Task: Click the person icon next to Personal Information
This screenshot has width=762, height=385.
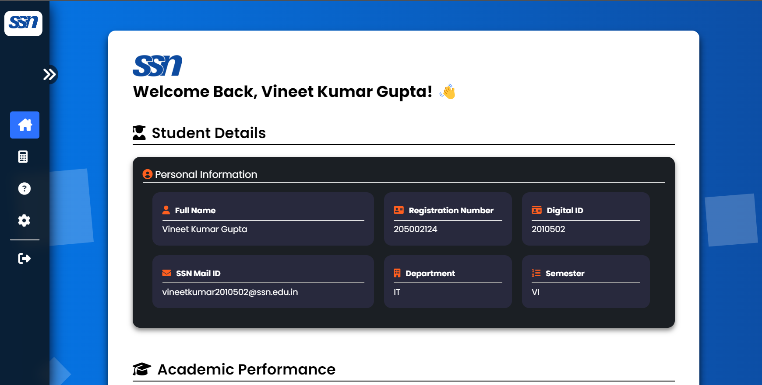Action: tap(147, 174)
